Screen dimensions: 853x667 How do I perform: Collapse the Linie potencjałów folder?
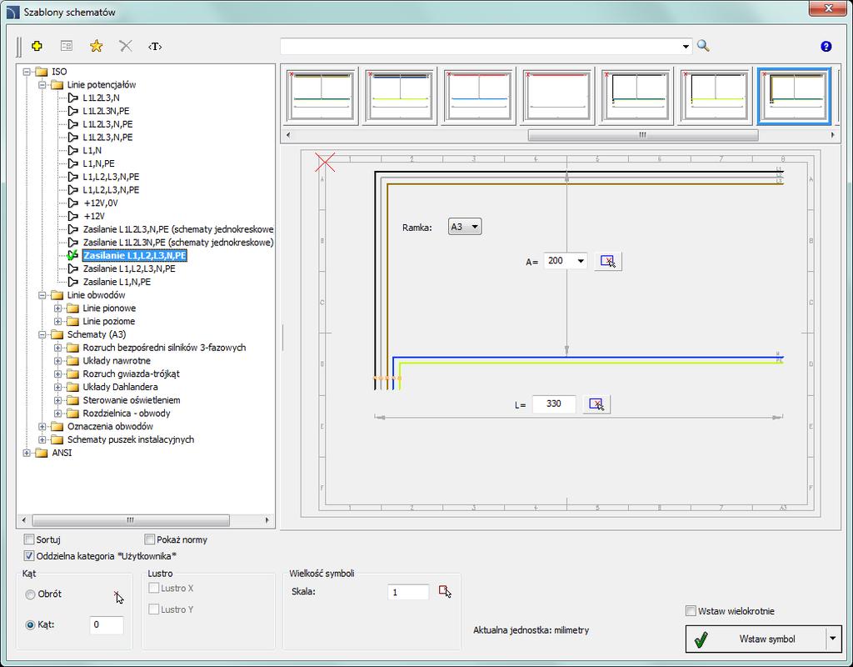(x=42, y=85)
